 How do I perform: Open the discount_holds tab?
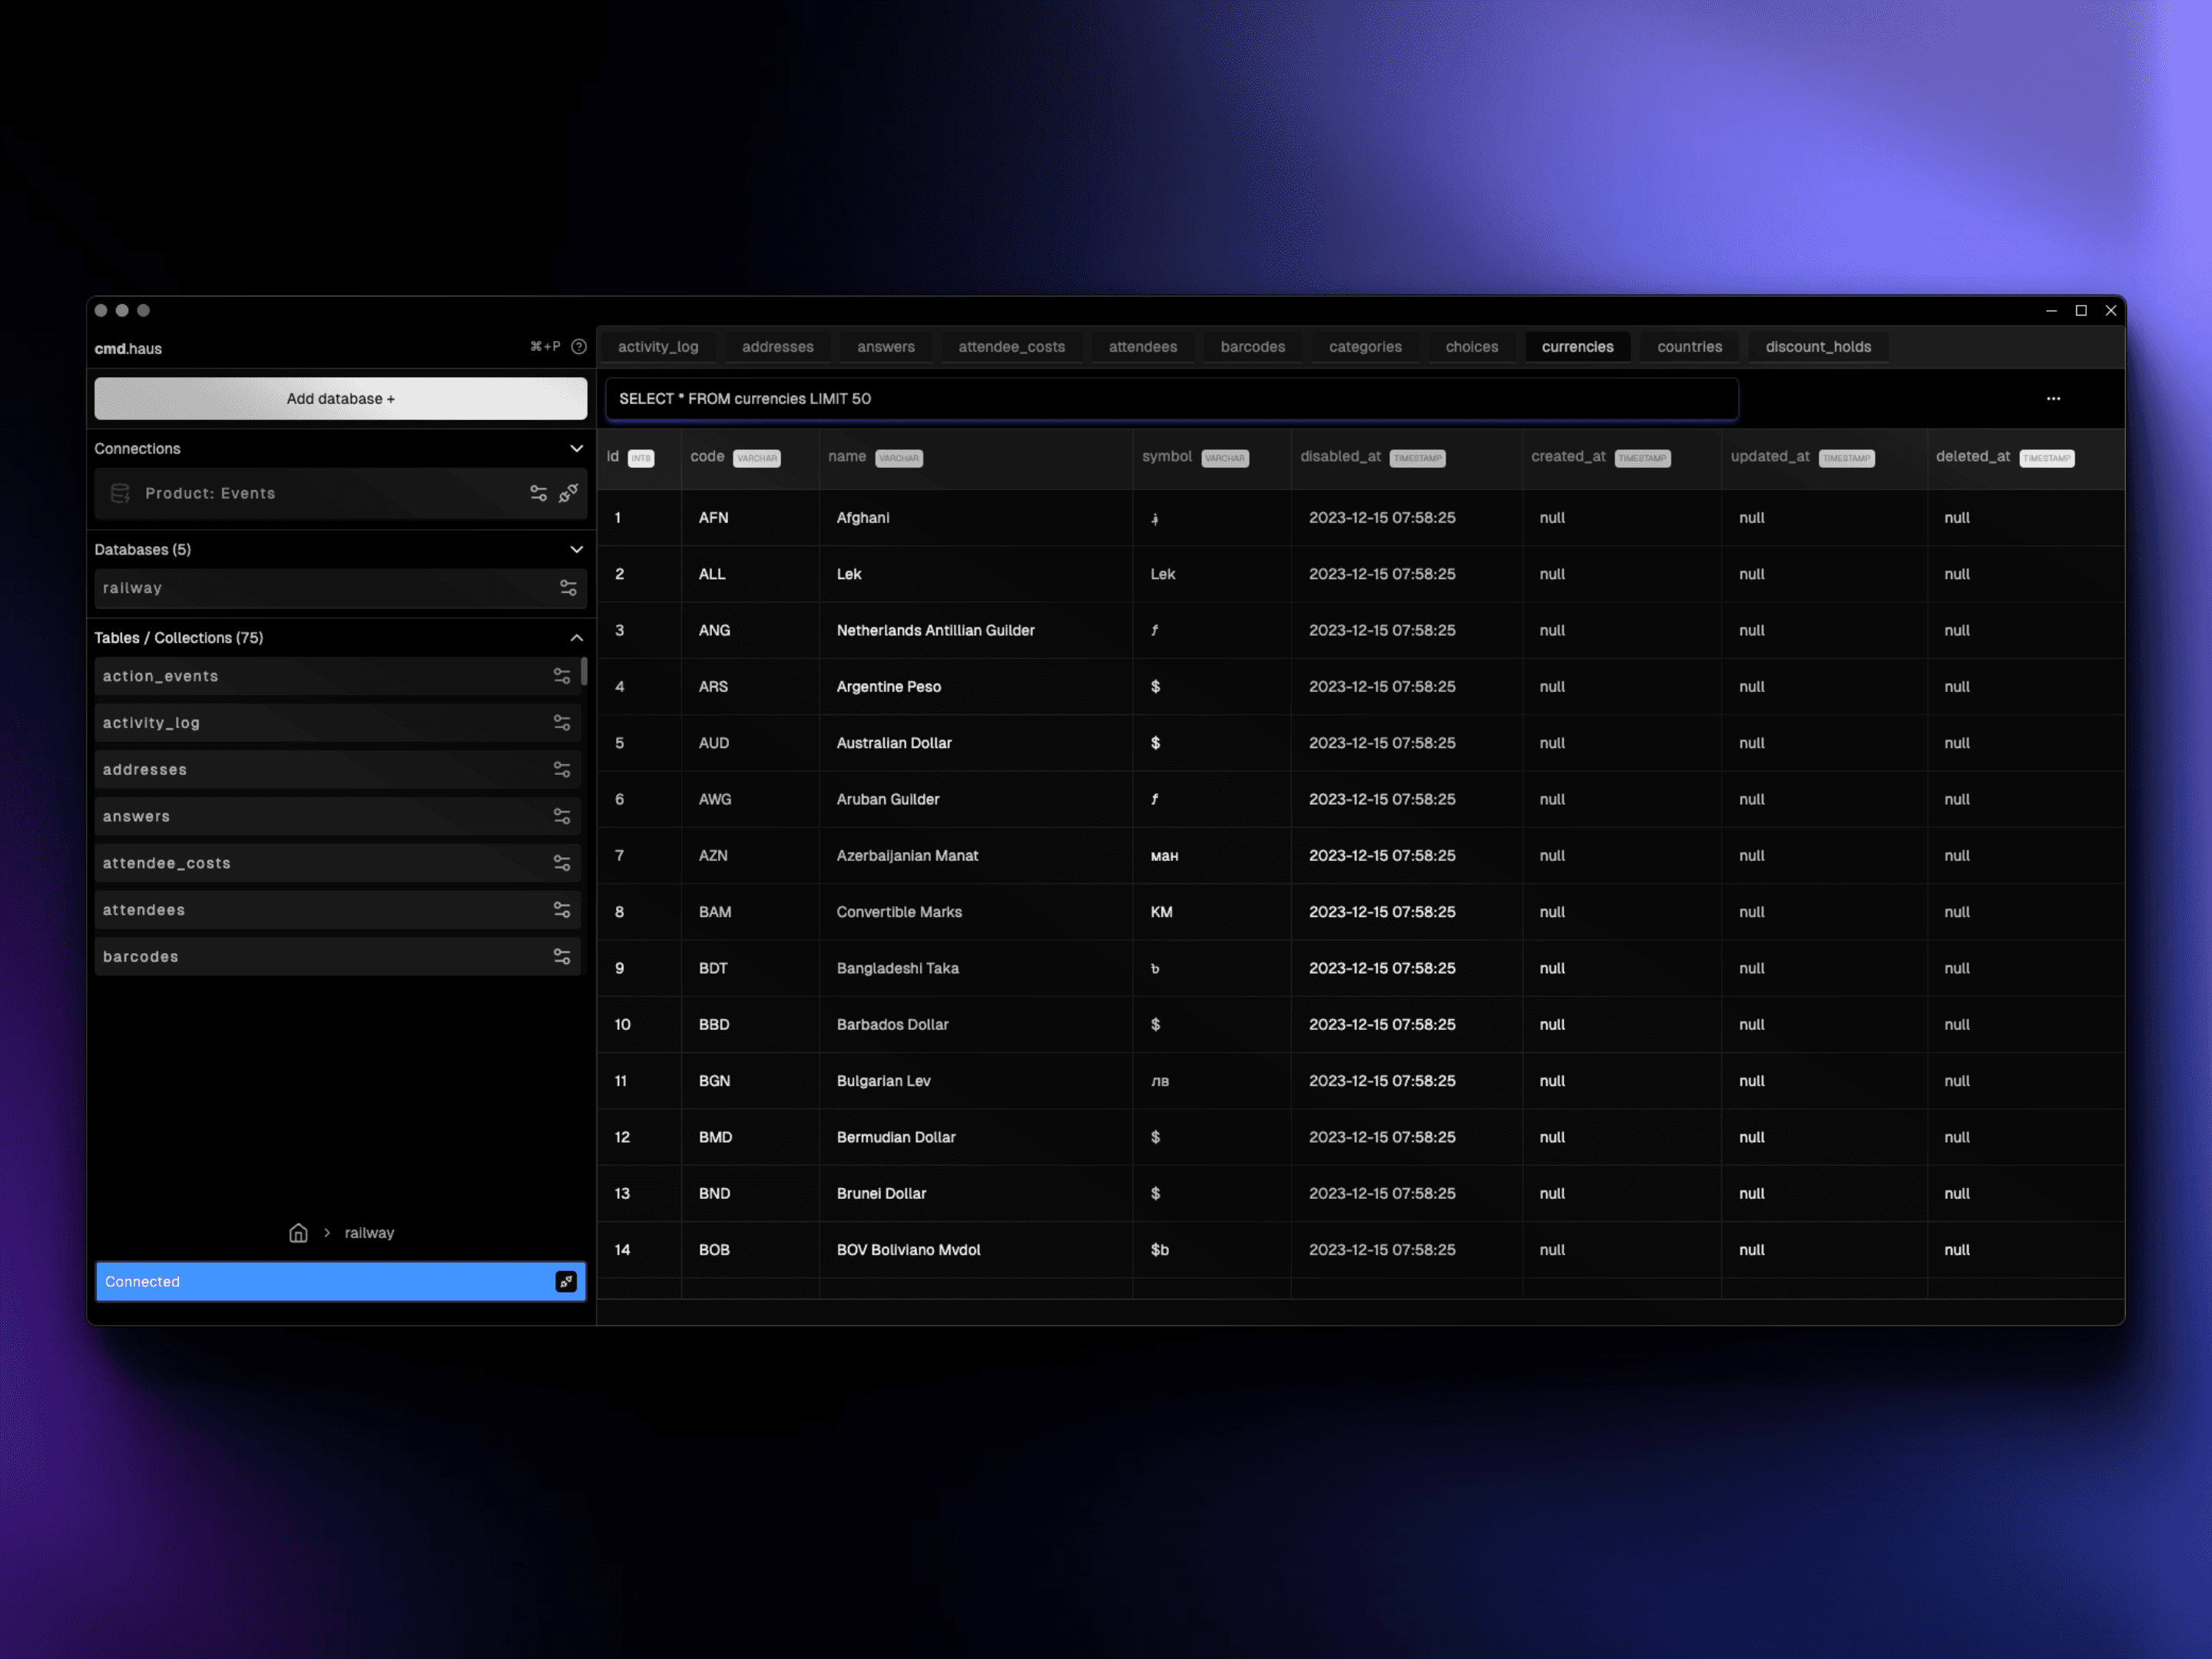[x=1818, y=346]
